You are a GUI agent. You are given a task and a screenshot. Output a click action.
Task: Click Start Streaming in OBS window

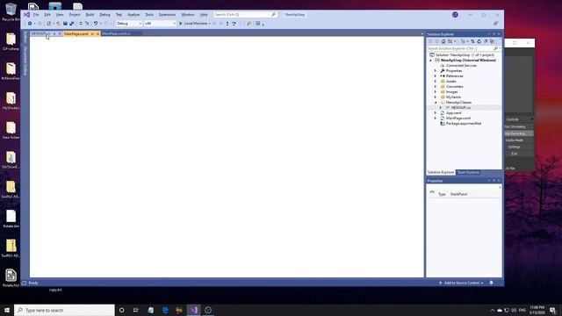519,126
